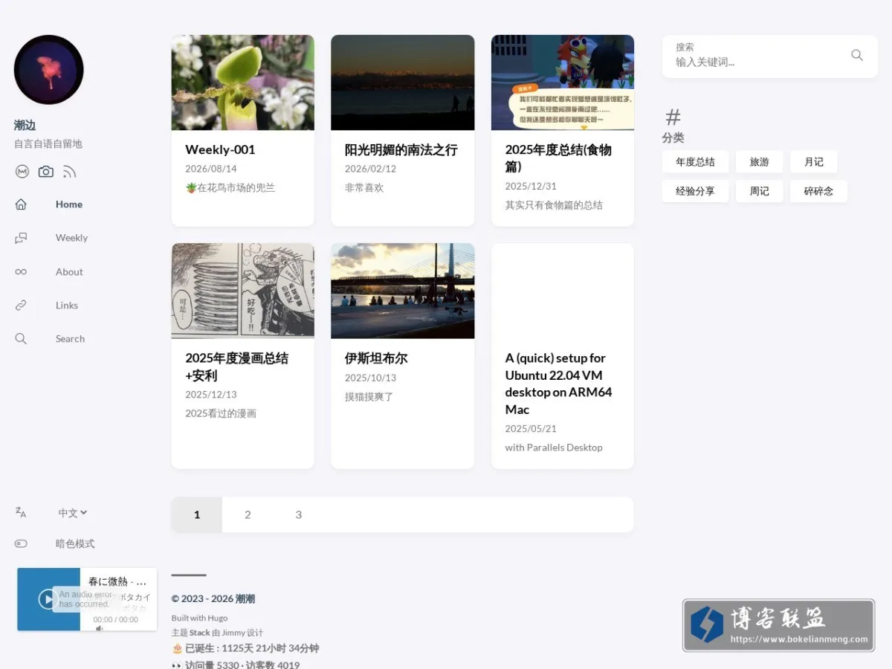The image size is (892, 669).
Task: Click the bridge sunset thumbnail of 伊斯坦布尔
Action: [x=403, y=291]
